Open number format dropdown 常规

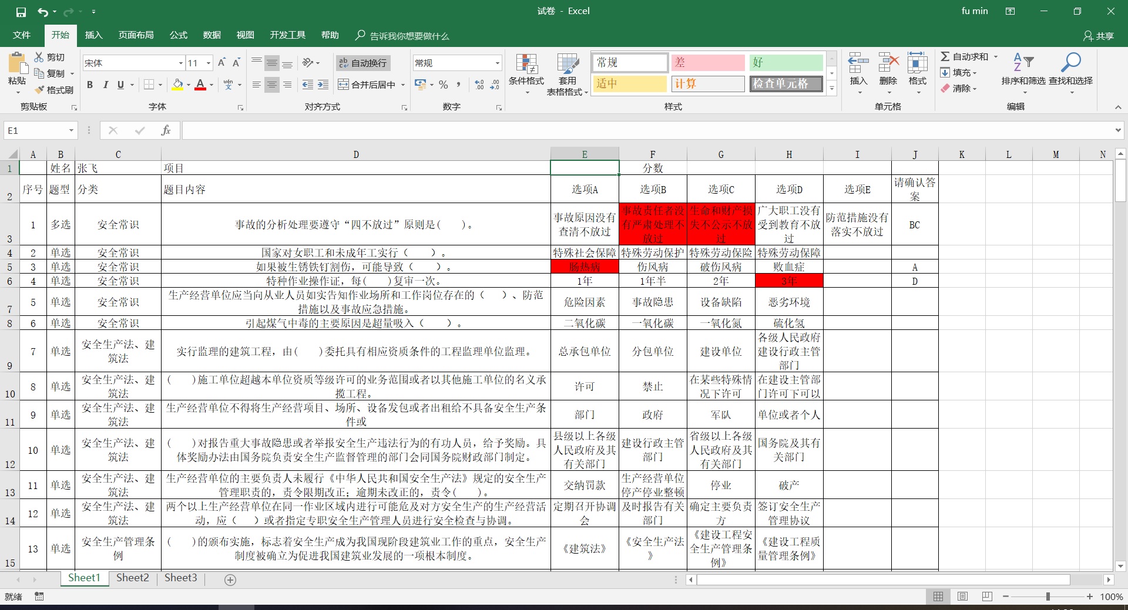tap(497, 63)
